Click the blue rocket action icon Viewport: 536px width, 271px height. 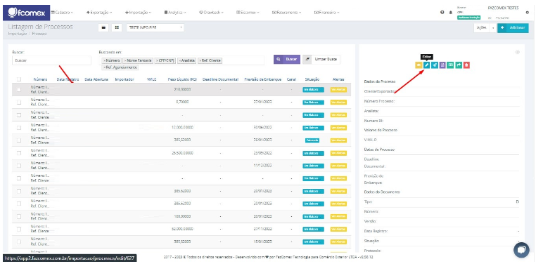click(x=435, y=65)
